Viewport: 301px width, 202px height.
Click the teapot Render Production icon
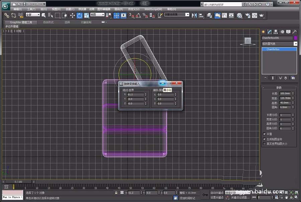(x=262, y=15)
